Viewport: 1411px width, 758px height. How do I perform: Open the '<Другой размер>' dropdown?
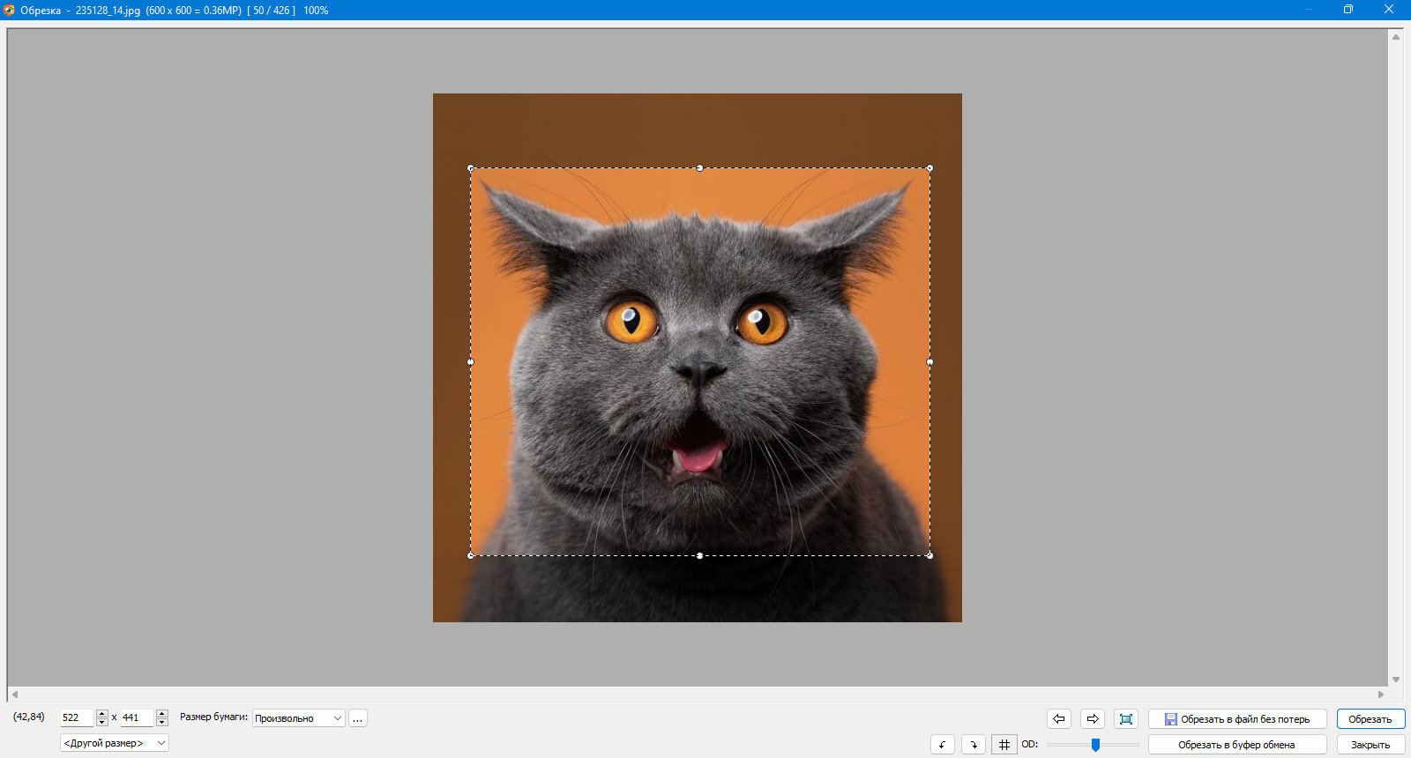click(115, 743)
